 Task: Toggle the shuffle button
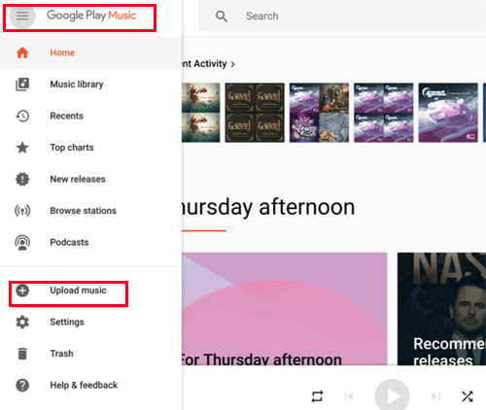point(468,396)
